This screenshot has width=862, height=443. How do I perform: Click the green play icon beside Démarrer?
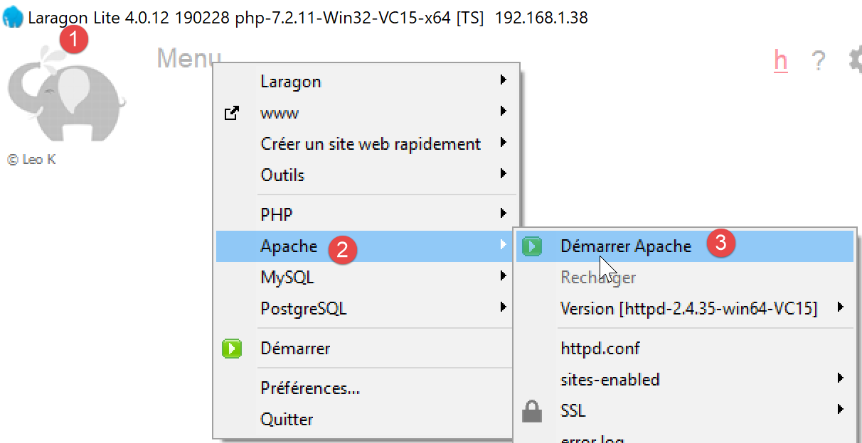pyautogui.click(x=231, y=349)
